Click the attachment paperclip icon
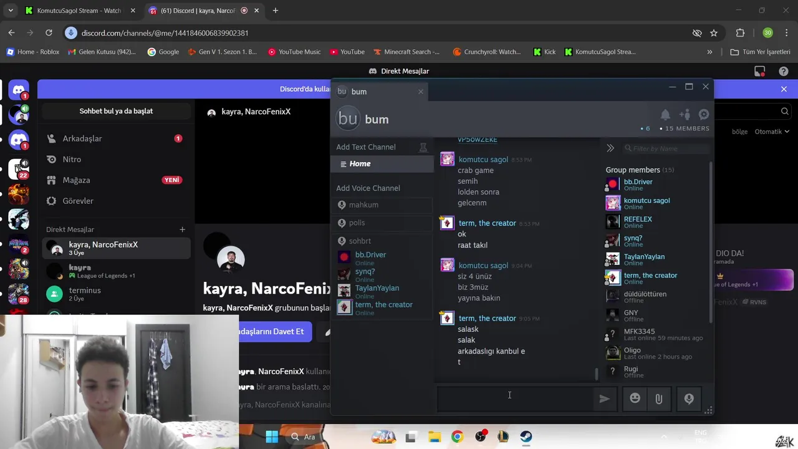Viewport: 798px width, 449px height. click(659, 398)
